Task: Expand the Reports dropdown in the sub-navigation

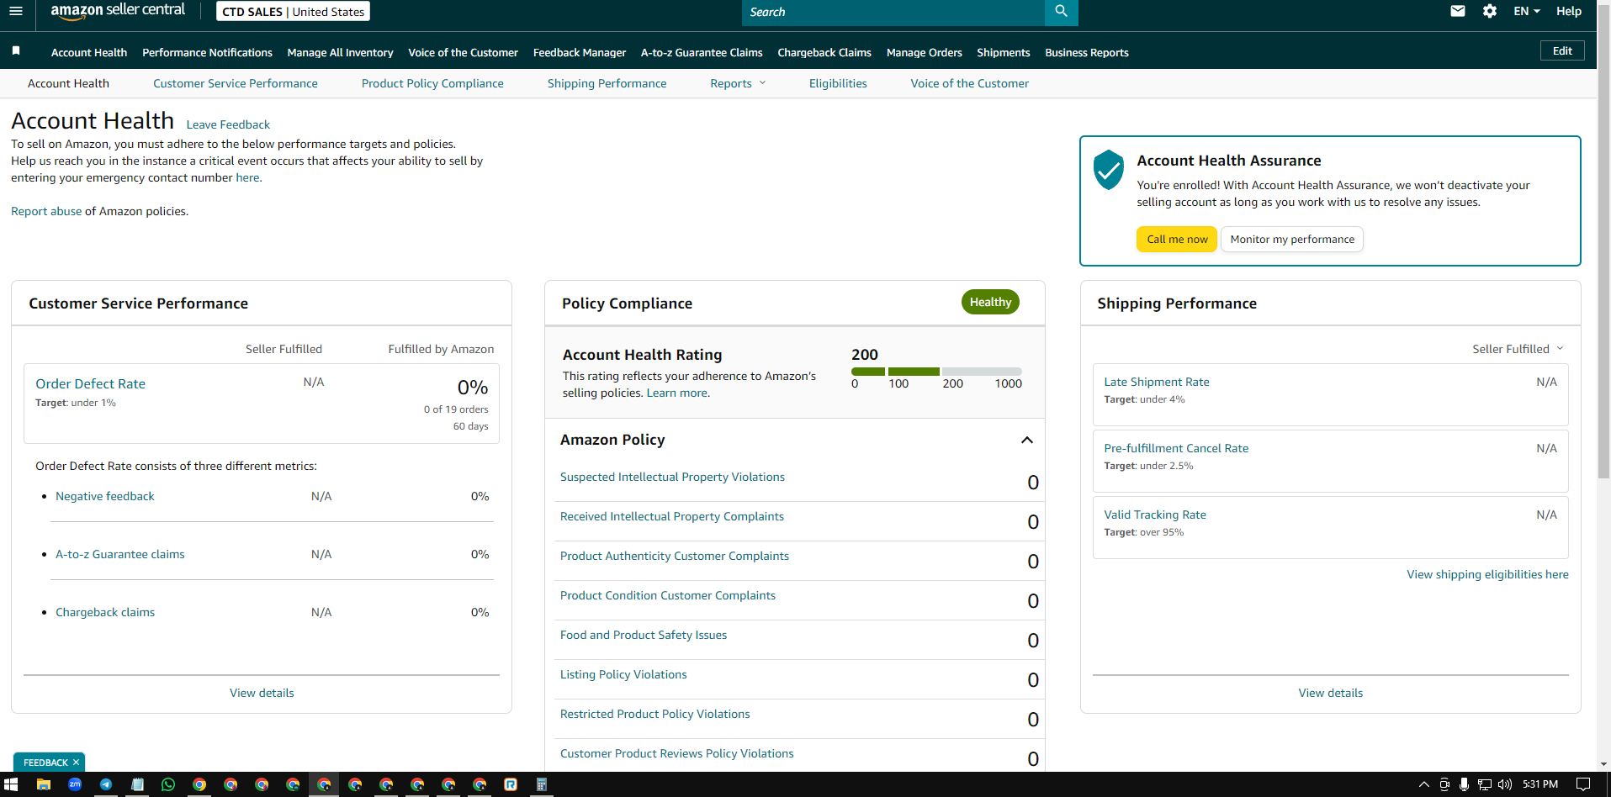Action: point(738,83)
